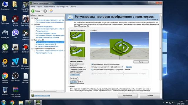Open x360ce_x64 gamepad icon
This screenshot has width=188, height=105.
pyautogui.click(x=5, y=34)
